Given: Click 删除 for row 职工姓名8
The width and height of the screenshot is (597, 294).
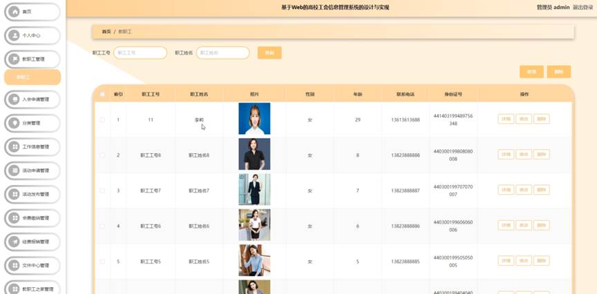Looking at the screenshot, I should (x=542, y=155).
